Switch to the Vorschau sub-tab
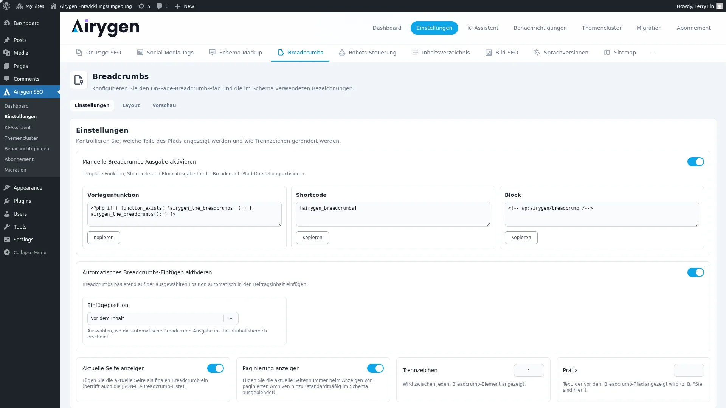726x408 pixels. [x=164, y=105]
